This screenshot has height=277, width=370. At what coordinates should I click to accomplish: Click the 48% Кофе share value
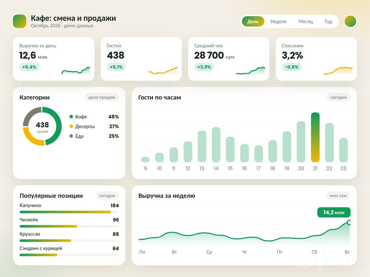pyautogui.click(x=113, y=117)
